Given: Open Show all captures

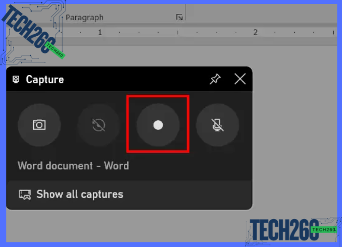Looking at the screenshot, I should coord(79,195).
